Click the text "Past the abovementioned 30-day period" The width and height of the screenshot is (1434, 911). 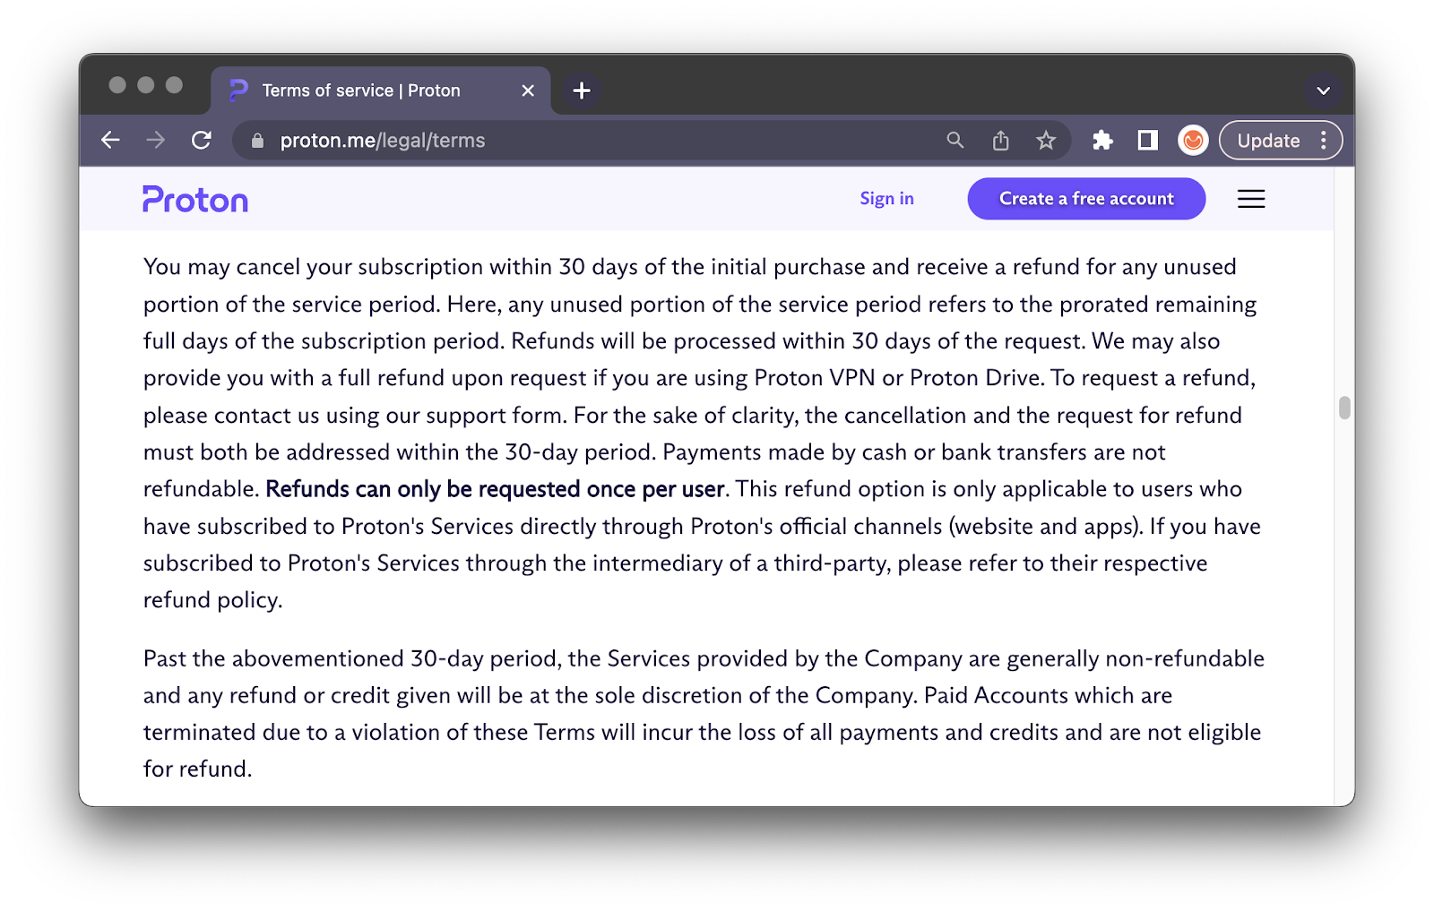coord(352,659)
